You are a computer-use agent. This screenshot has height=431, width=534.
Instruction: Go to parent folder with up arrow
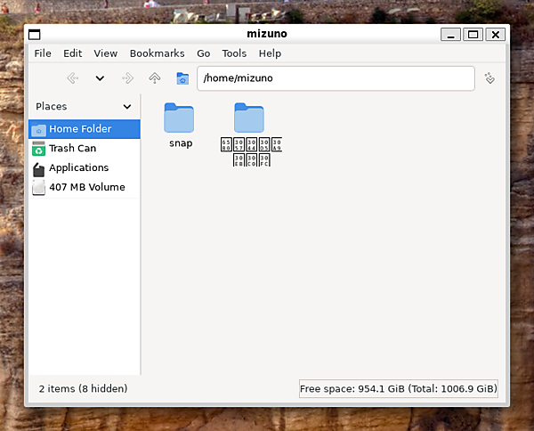155,78
